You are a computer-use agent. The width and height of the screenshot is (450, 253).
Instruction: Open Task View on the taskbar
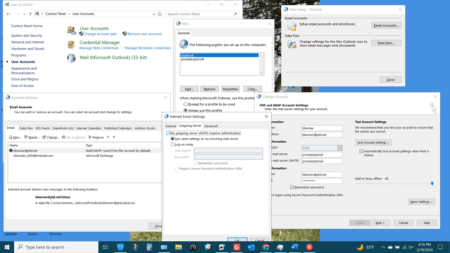pos(105,247)
